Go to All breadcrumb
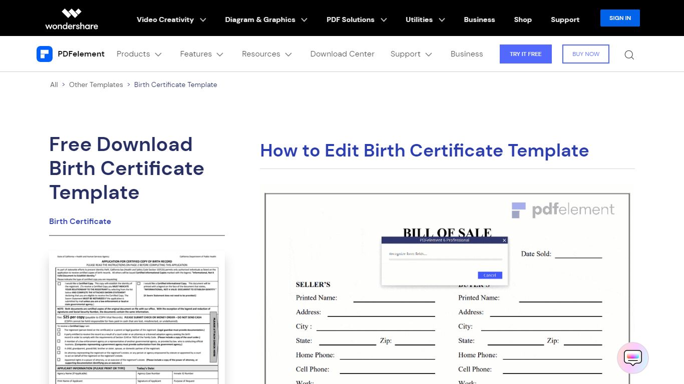This screenshot has height=384, width=684. (54, 84)
